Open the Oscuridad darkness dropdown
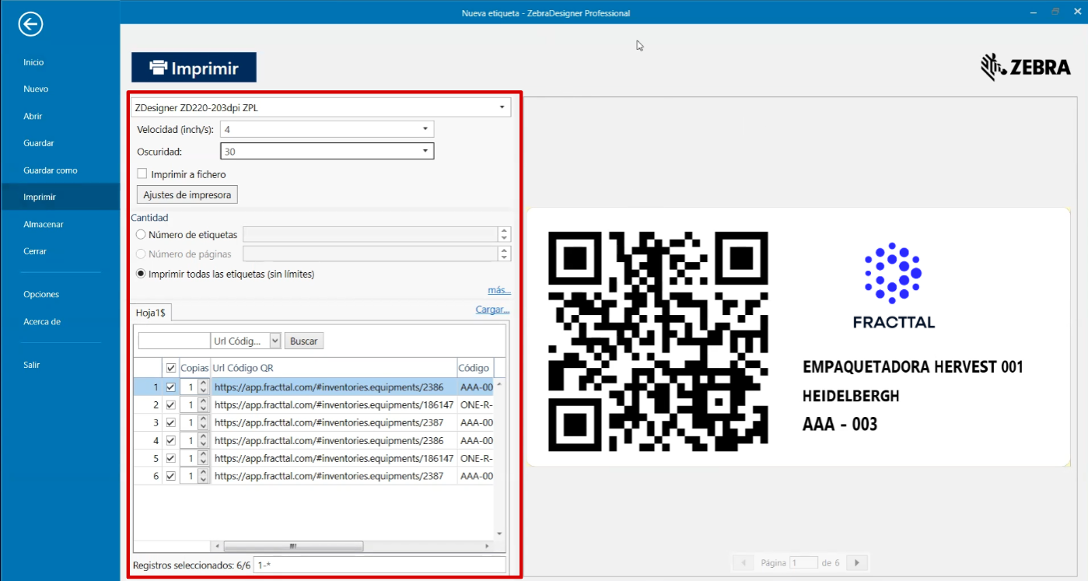 [425, 152]
